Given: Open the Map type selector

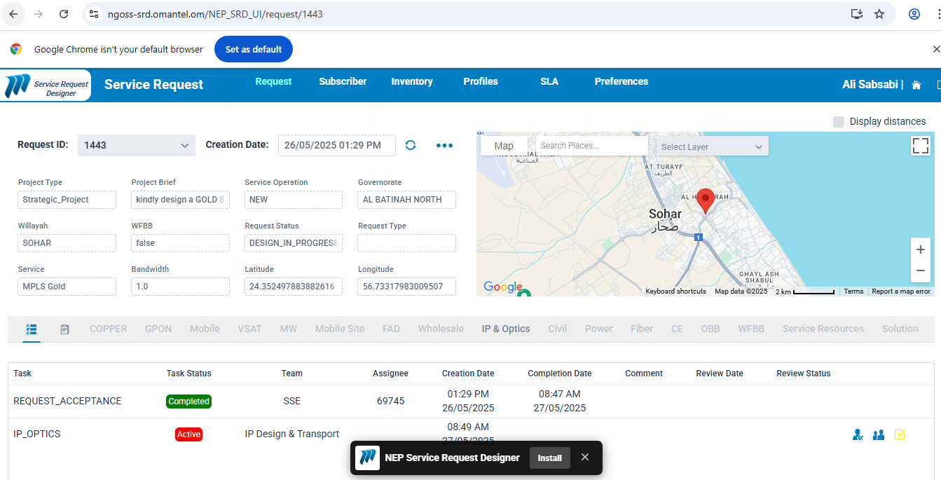Looking at the screenshot, I should click(x=504, y=146).
